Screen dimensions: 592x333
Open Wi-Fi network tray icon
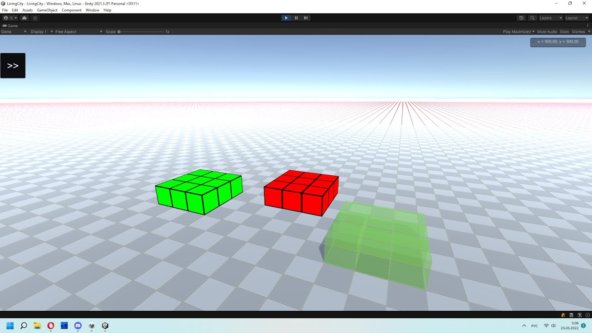coord(546,326)
